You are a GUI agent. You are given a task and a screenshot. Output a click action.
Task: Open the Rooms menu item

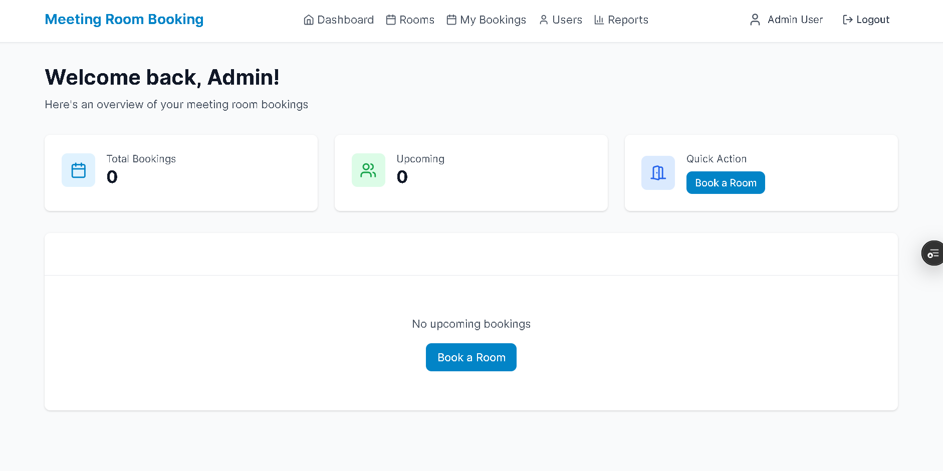(x=410, y=20)
